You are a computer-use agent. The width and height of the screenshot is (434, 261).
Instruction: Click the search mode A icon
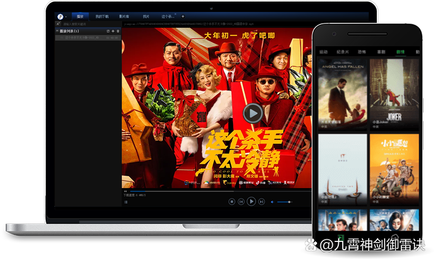tap(58, 24)
